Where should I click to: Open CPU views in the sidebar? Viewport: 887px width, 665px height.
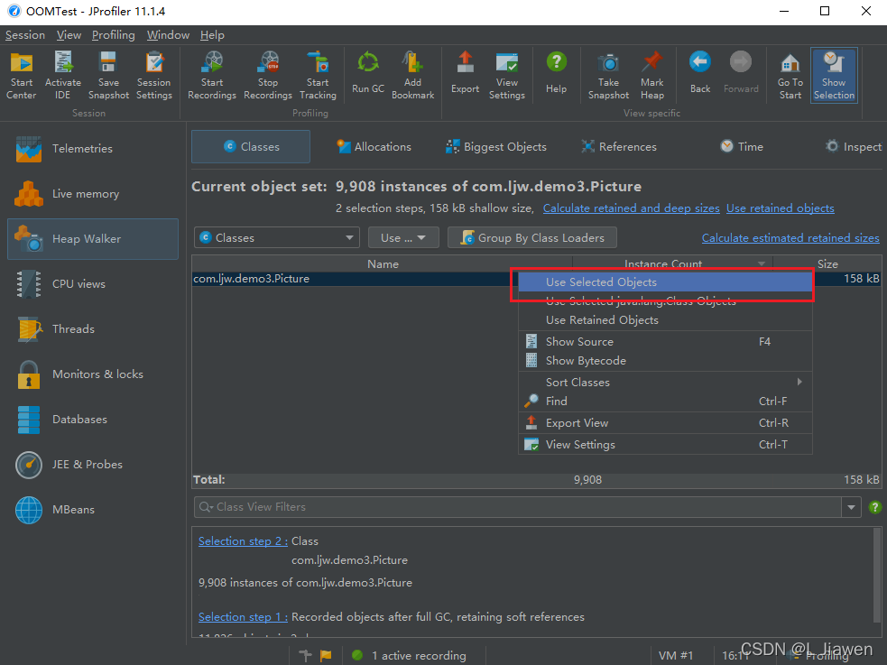[93, 284]
